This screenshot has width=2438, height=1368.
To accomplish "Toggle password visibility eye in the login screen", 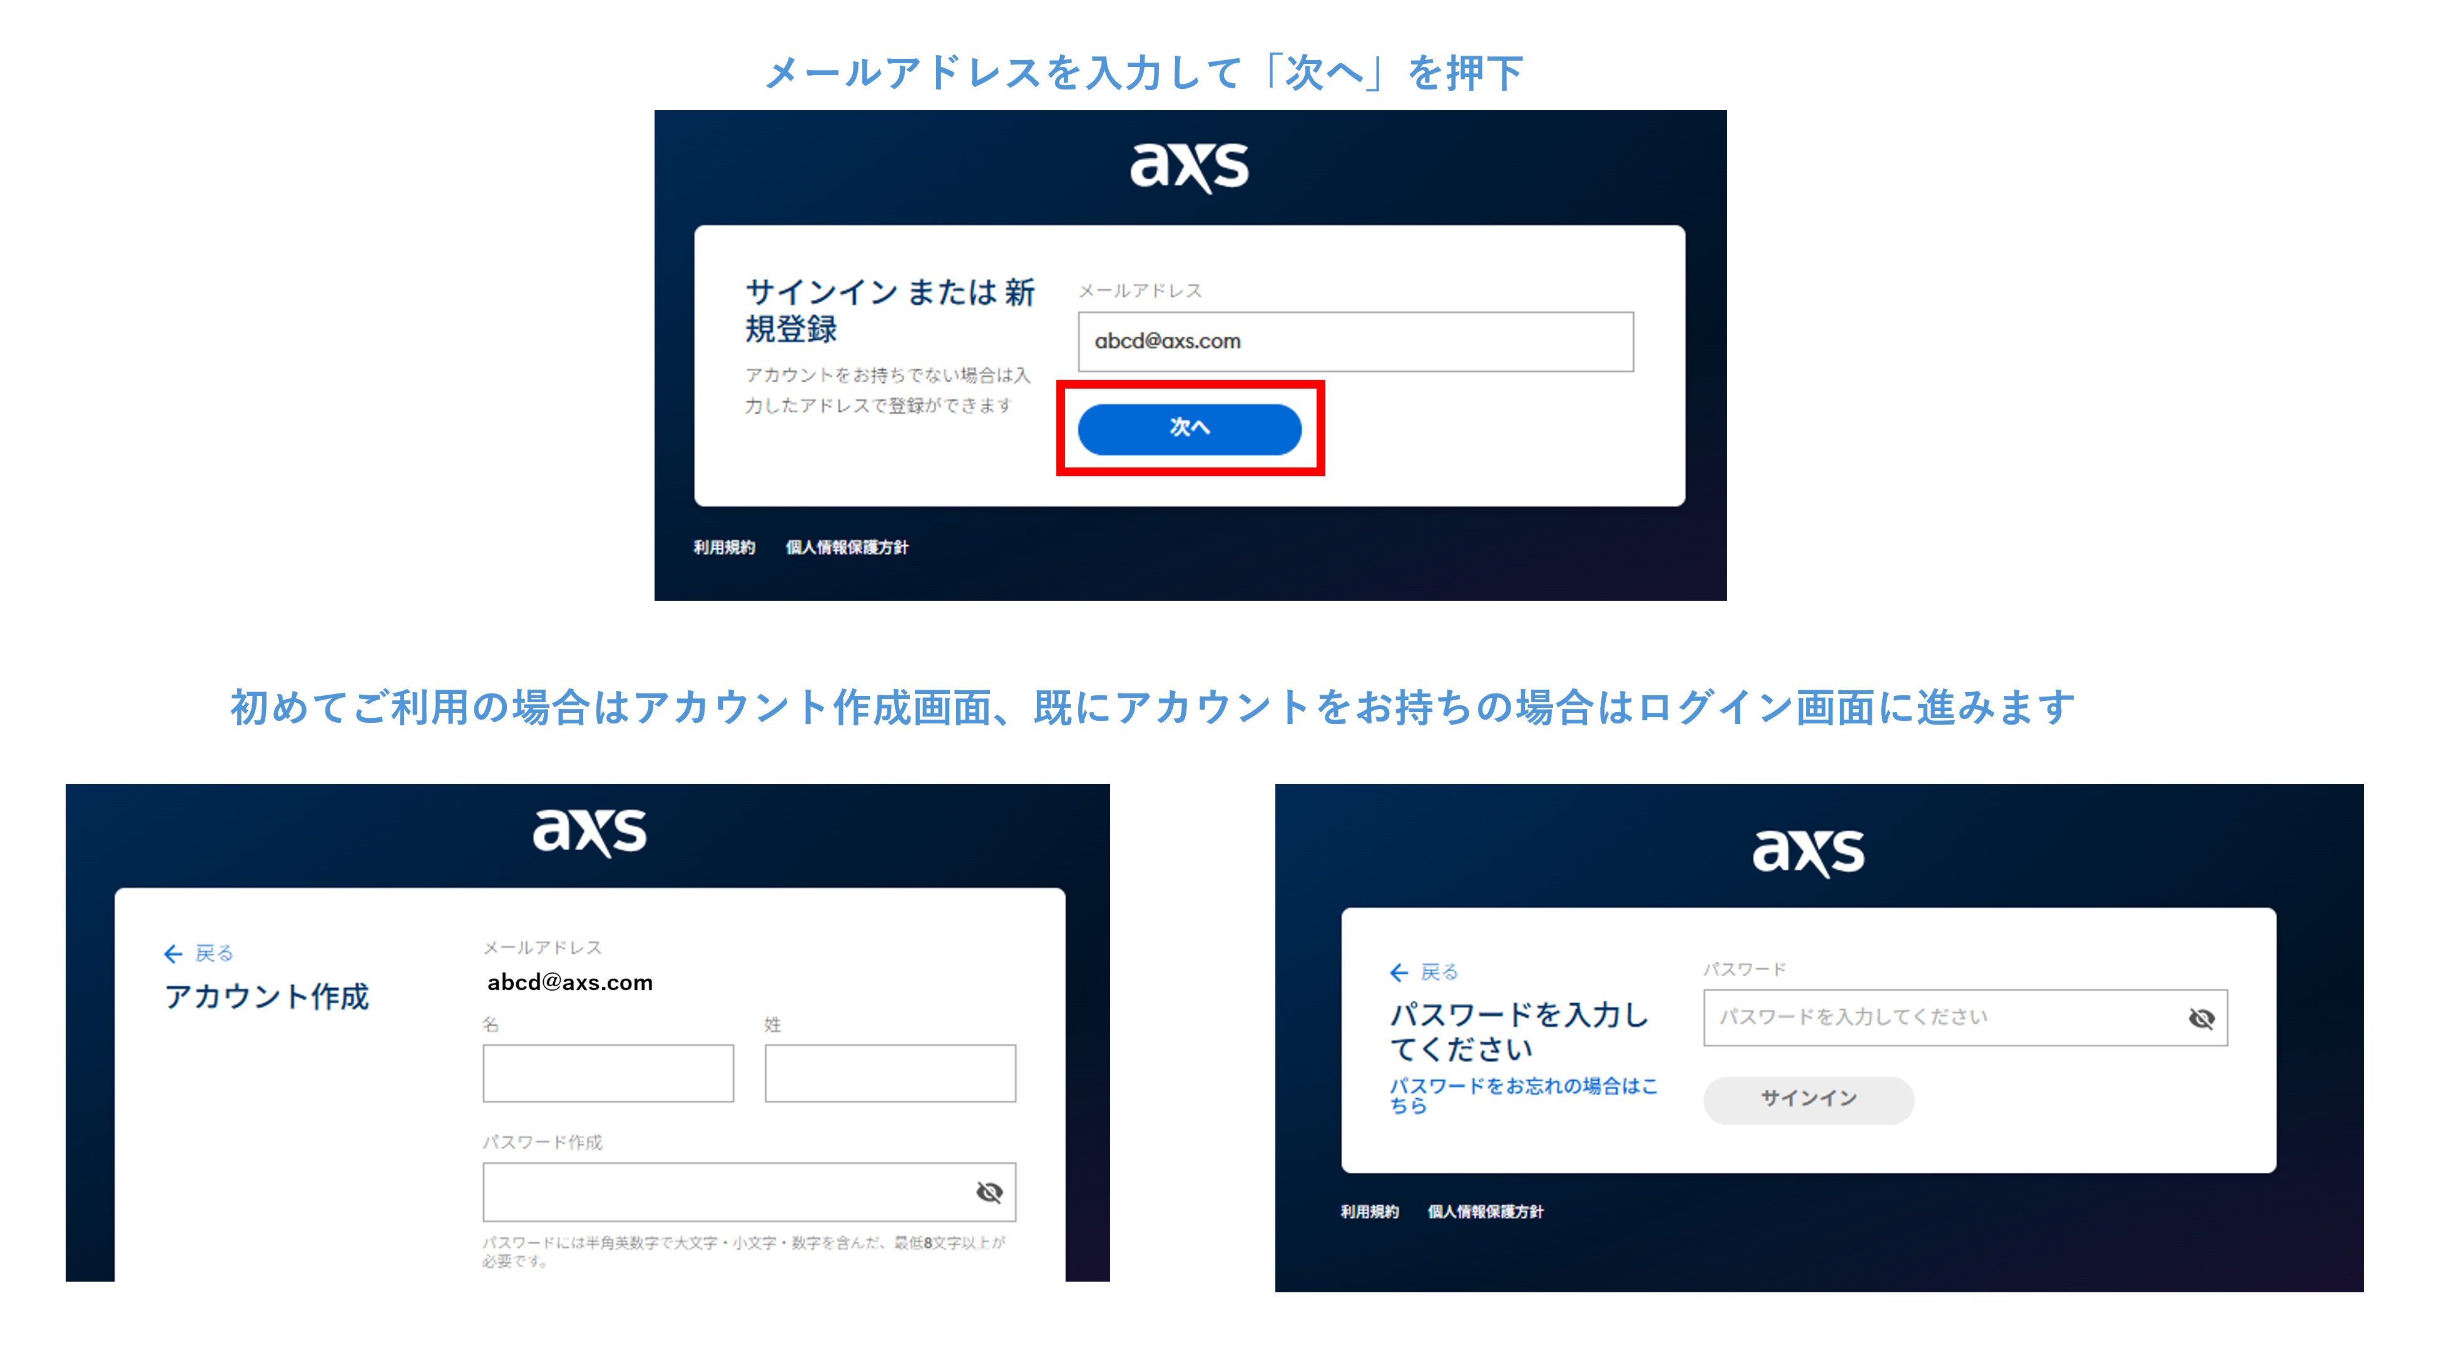I will (2201, 1019).
